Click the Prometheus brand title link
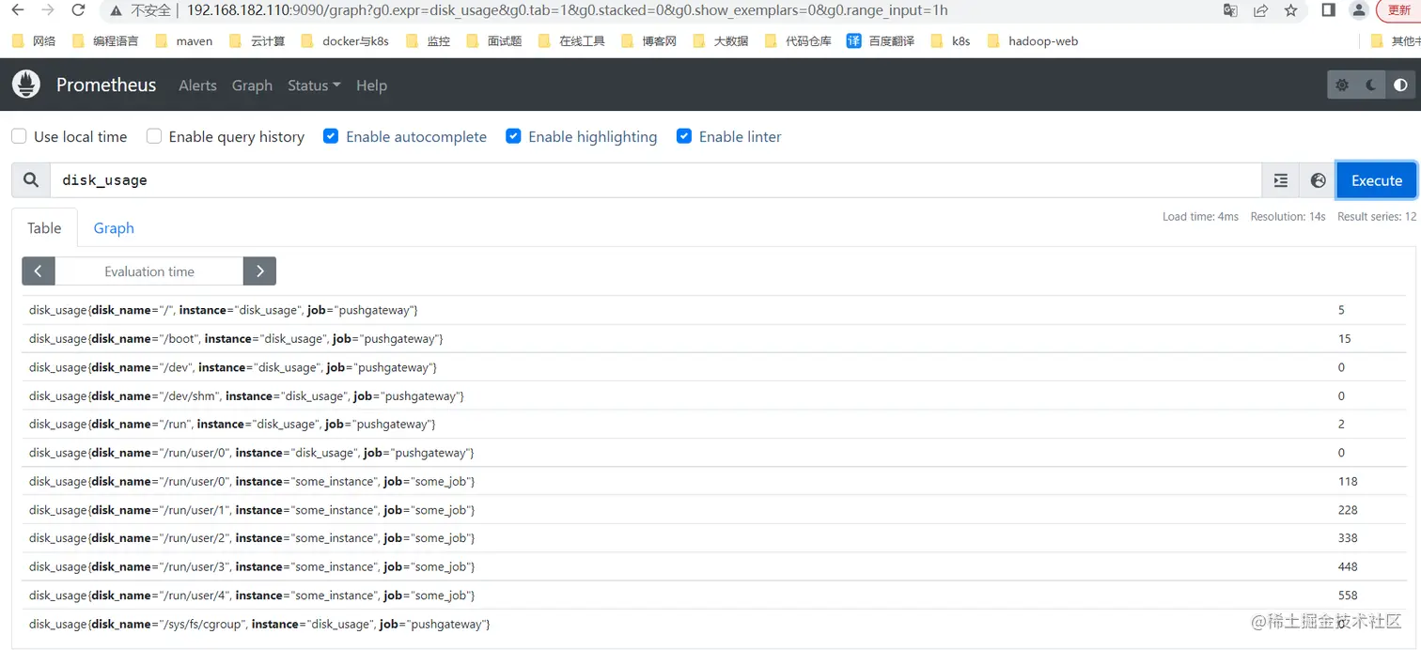Viewport: 1421px width, 650px height. click(106, 85)
